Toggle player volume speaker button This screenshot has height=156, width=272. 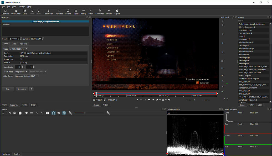[x=169, y=100]
